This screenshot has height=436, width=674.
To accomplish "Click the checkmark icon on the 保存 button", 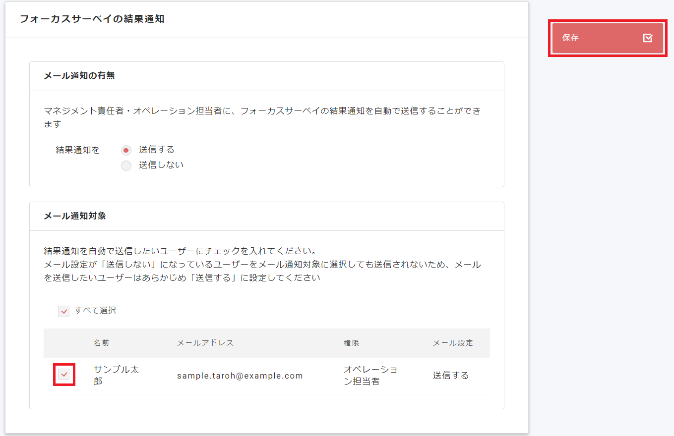I will (x=647, y=38).
